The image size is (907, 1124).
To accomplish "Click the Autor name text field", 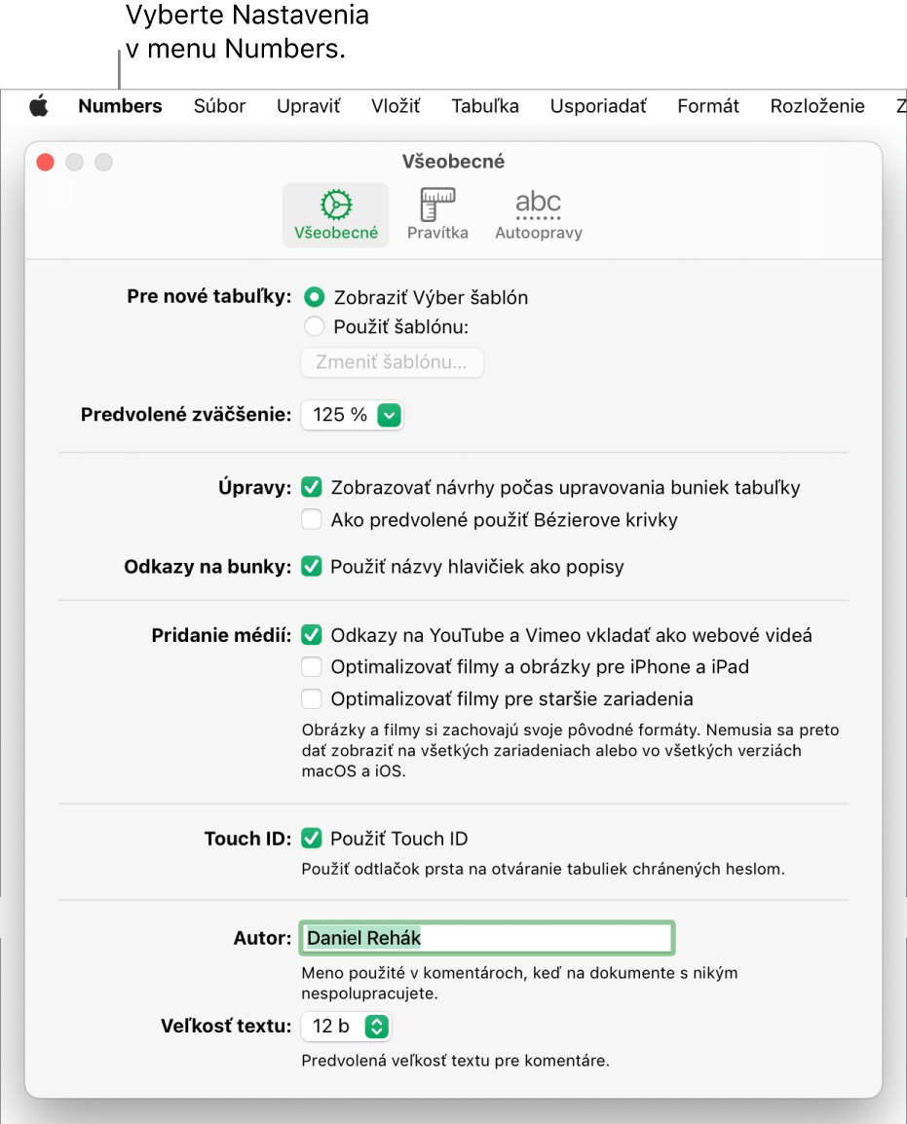I will coord(487,938).
